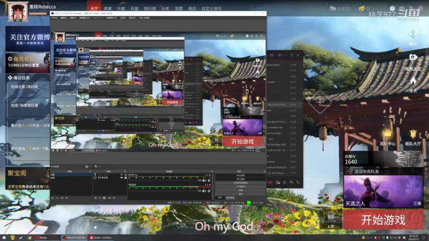Open Chrome from the taskbar
This screenshot has width=429, height=241.
point(29,238)
